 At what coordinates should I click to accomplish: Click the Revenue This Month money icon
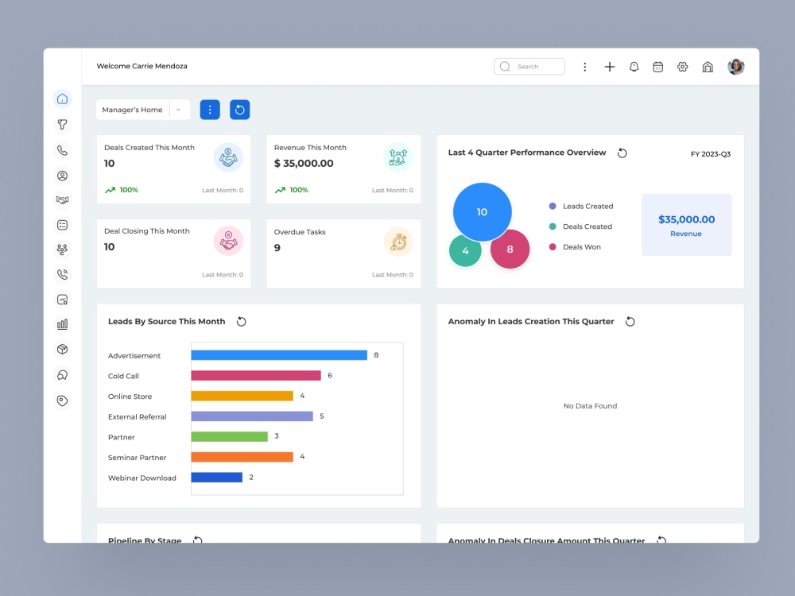click(x=398, y=157)
